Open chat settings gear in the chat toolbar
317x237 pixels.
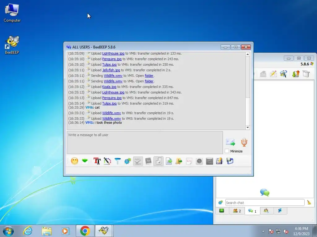[x=128, y=161]
